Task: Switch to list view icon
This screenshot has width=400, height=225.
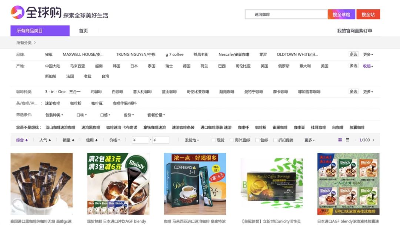Action: click(347, 140)
